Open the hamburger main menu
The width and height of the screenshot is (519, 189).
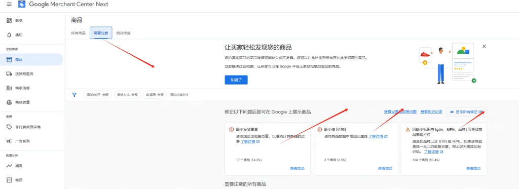coord(9,4)
